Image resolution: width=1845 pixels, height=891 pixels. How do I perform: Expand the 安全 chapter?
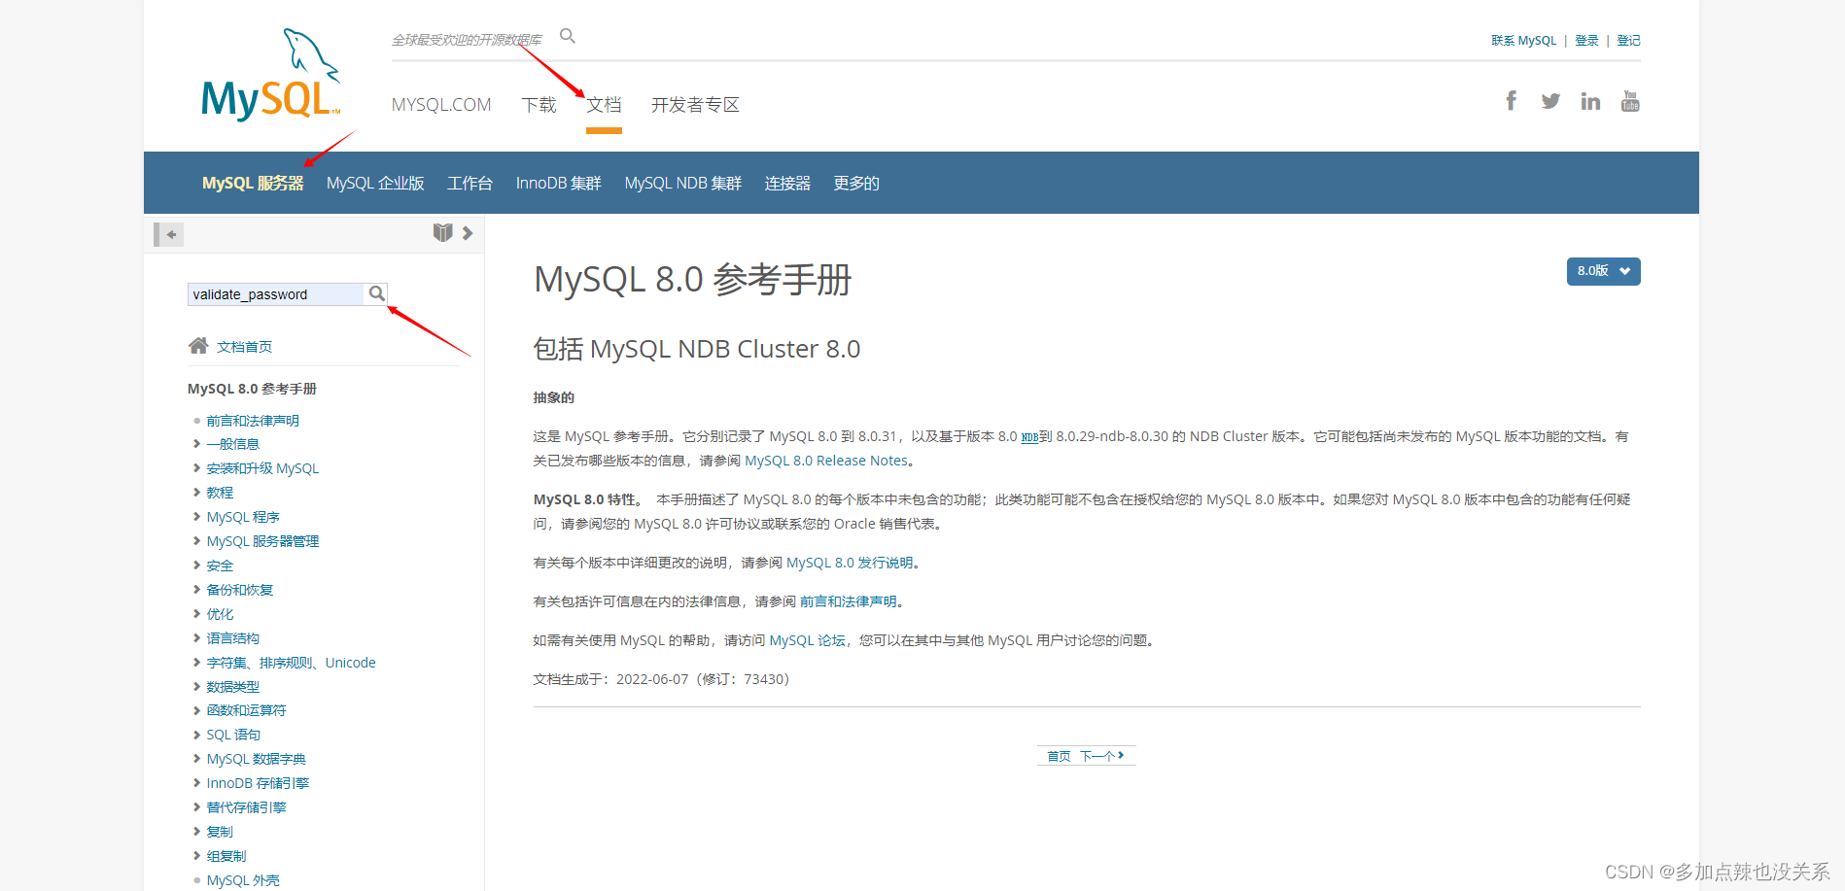[x=196, y=565]
